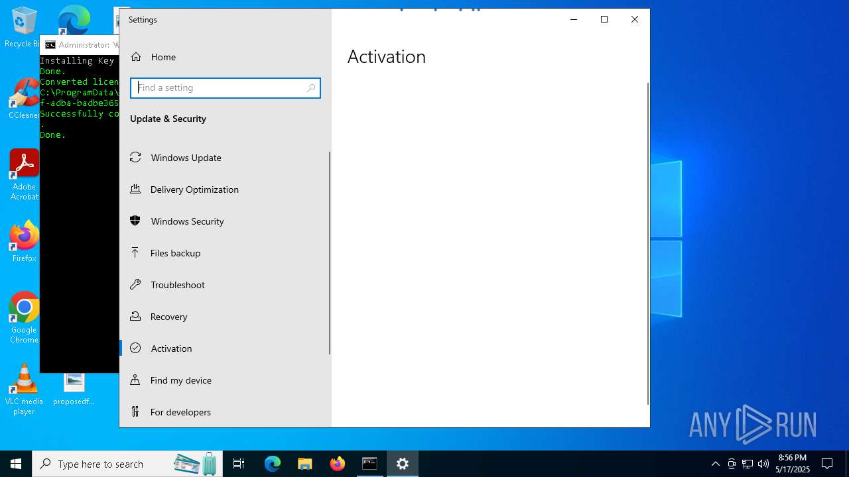Open the volume tray icon
The height and width of the screenshot is (477, 849).
(x=763, y=464)
